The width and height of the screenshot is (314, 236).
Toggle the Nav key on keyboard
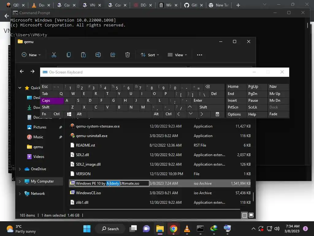pyautogui.click(x=278, y=87)
